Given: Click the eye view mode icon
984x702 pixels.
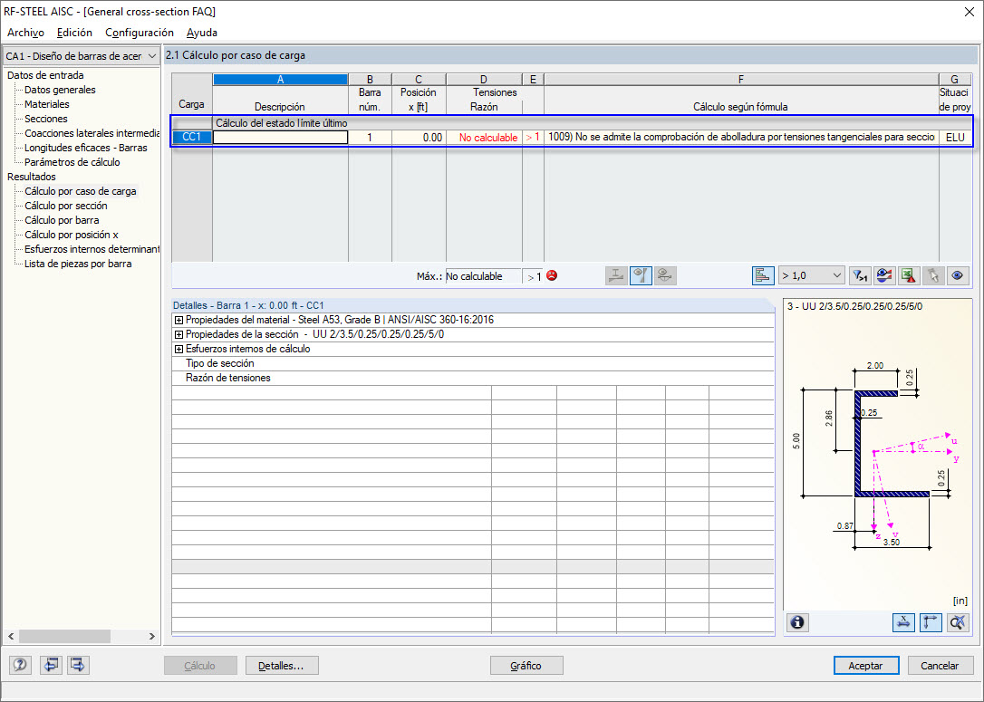Looking at the screenshot, I should (x=958, y=275).
